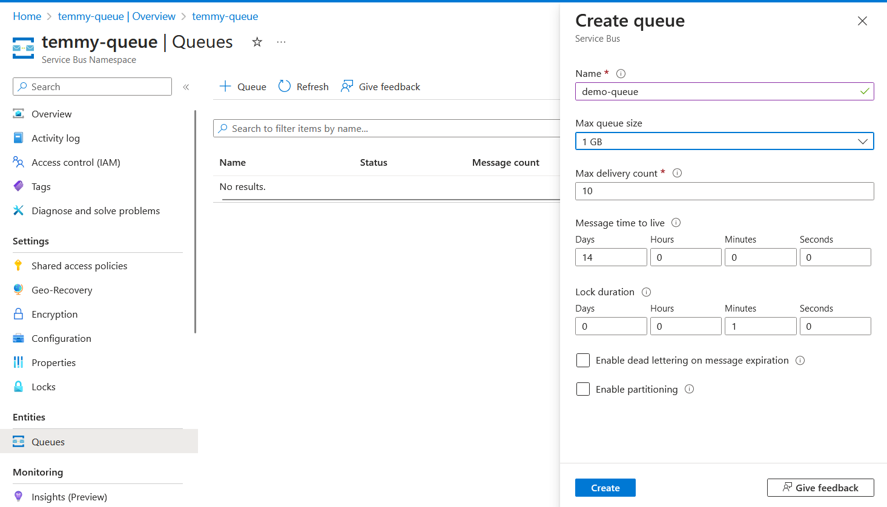The width and height of the screenshot is (887, 507).
Task: Click the Overview icon in sidebar
Action: [x=19, y=114]
